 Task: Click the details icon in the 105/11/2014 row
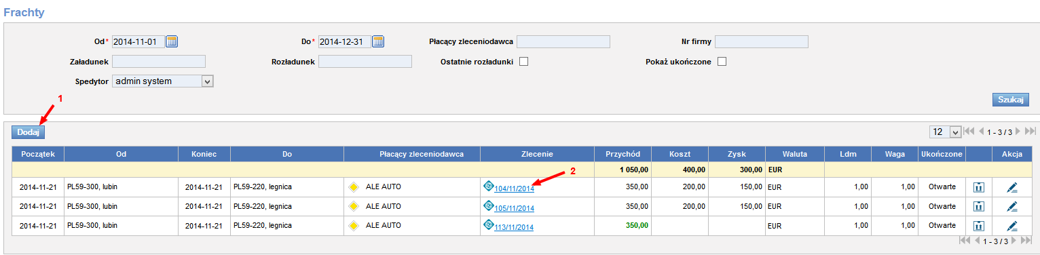pos(978,206)
